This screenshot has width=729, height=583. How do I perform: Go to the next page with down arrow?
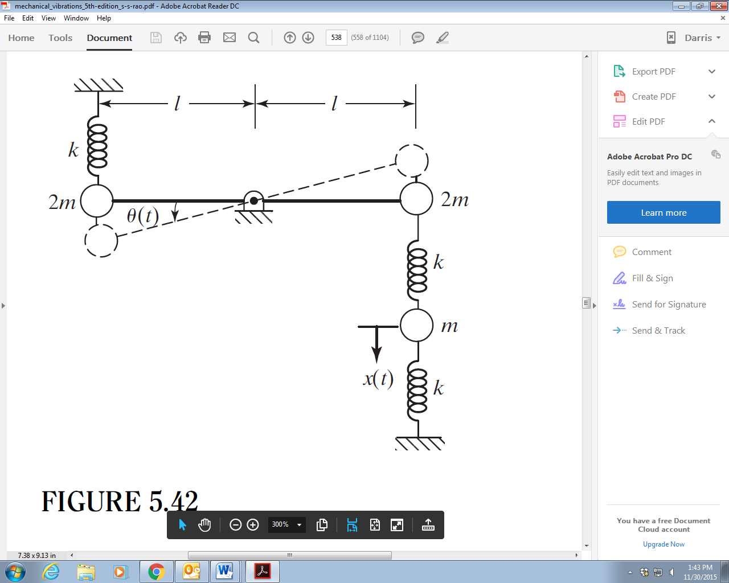coord(308,38)
